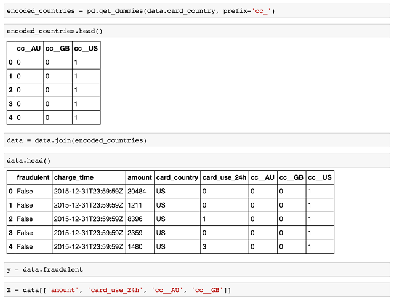Click the cc__AU header in first table
Viewport: 394px width, 303px height.
29,48
